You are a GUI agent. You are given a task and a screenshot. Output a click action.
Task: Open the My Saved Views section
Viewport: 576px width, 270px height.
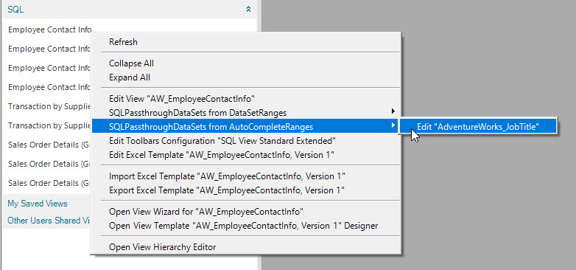[38, 204]
